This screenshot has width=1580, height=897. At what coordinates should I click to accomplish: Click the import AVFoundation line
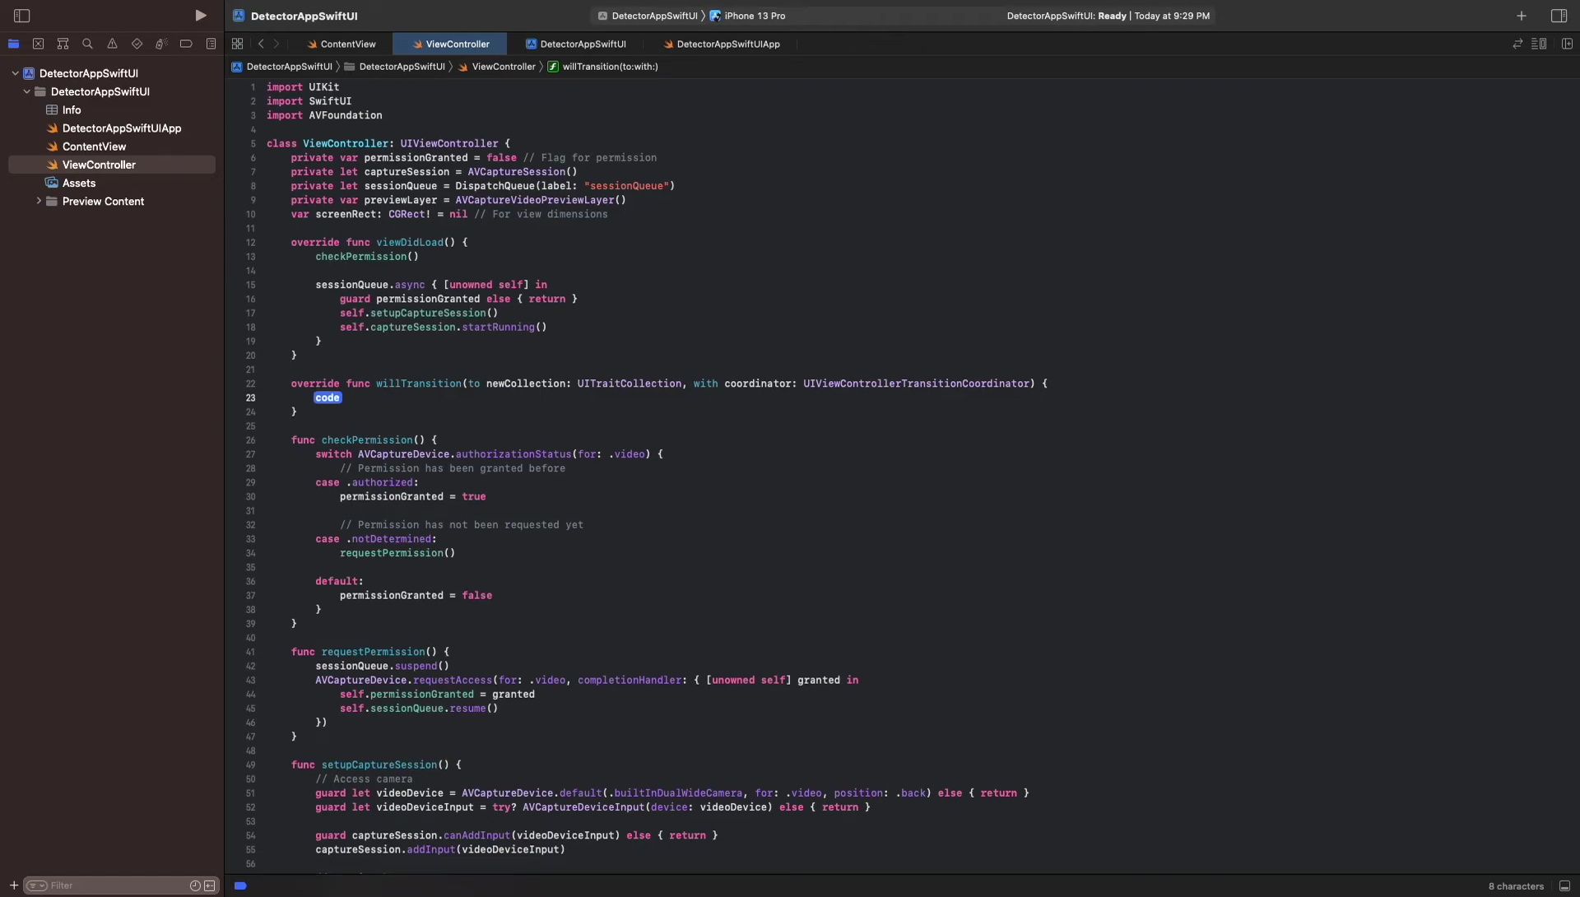tap(324, 115)
